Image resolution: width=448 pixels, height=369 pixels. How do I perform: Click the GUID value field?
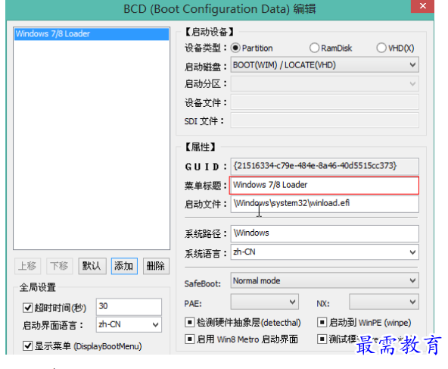325,166
